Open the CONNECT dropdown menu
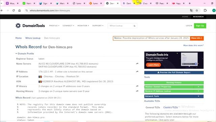The height and width of the screenshot is (122, 216). (68, 26)
